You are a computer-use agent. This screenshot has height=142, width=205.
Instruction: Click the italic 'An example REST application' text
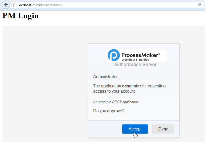(x=116, y=102)
